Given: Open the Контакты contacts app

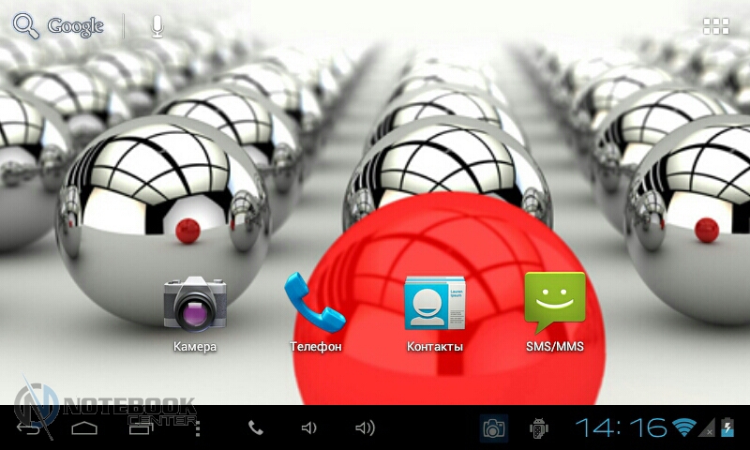Looking at the screenshot, I should 434,304.
